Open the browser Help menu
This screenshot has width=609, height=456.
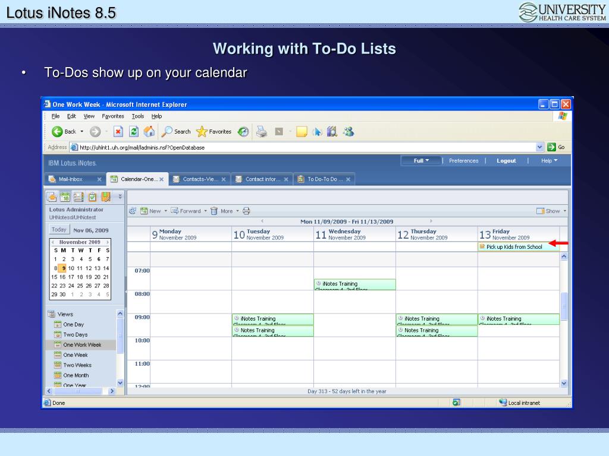tap(156, 116)
